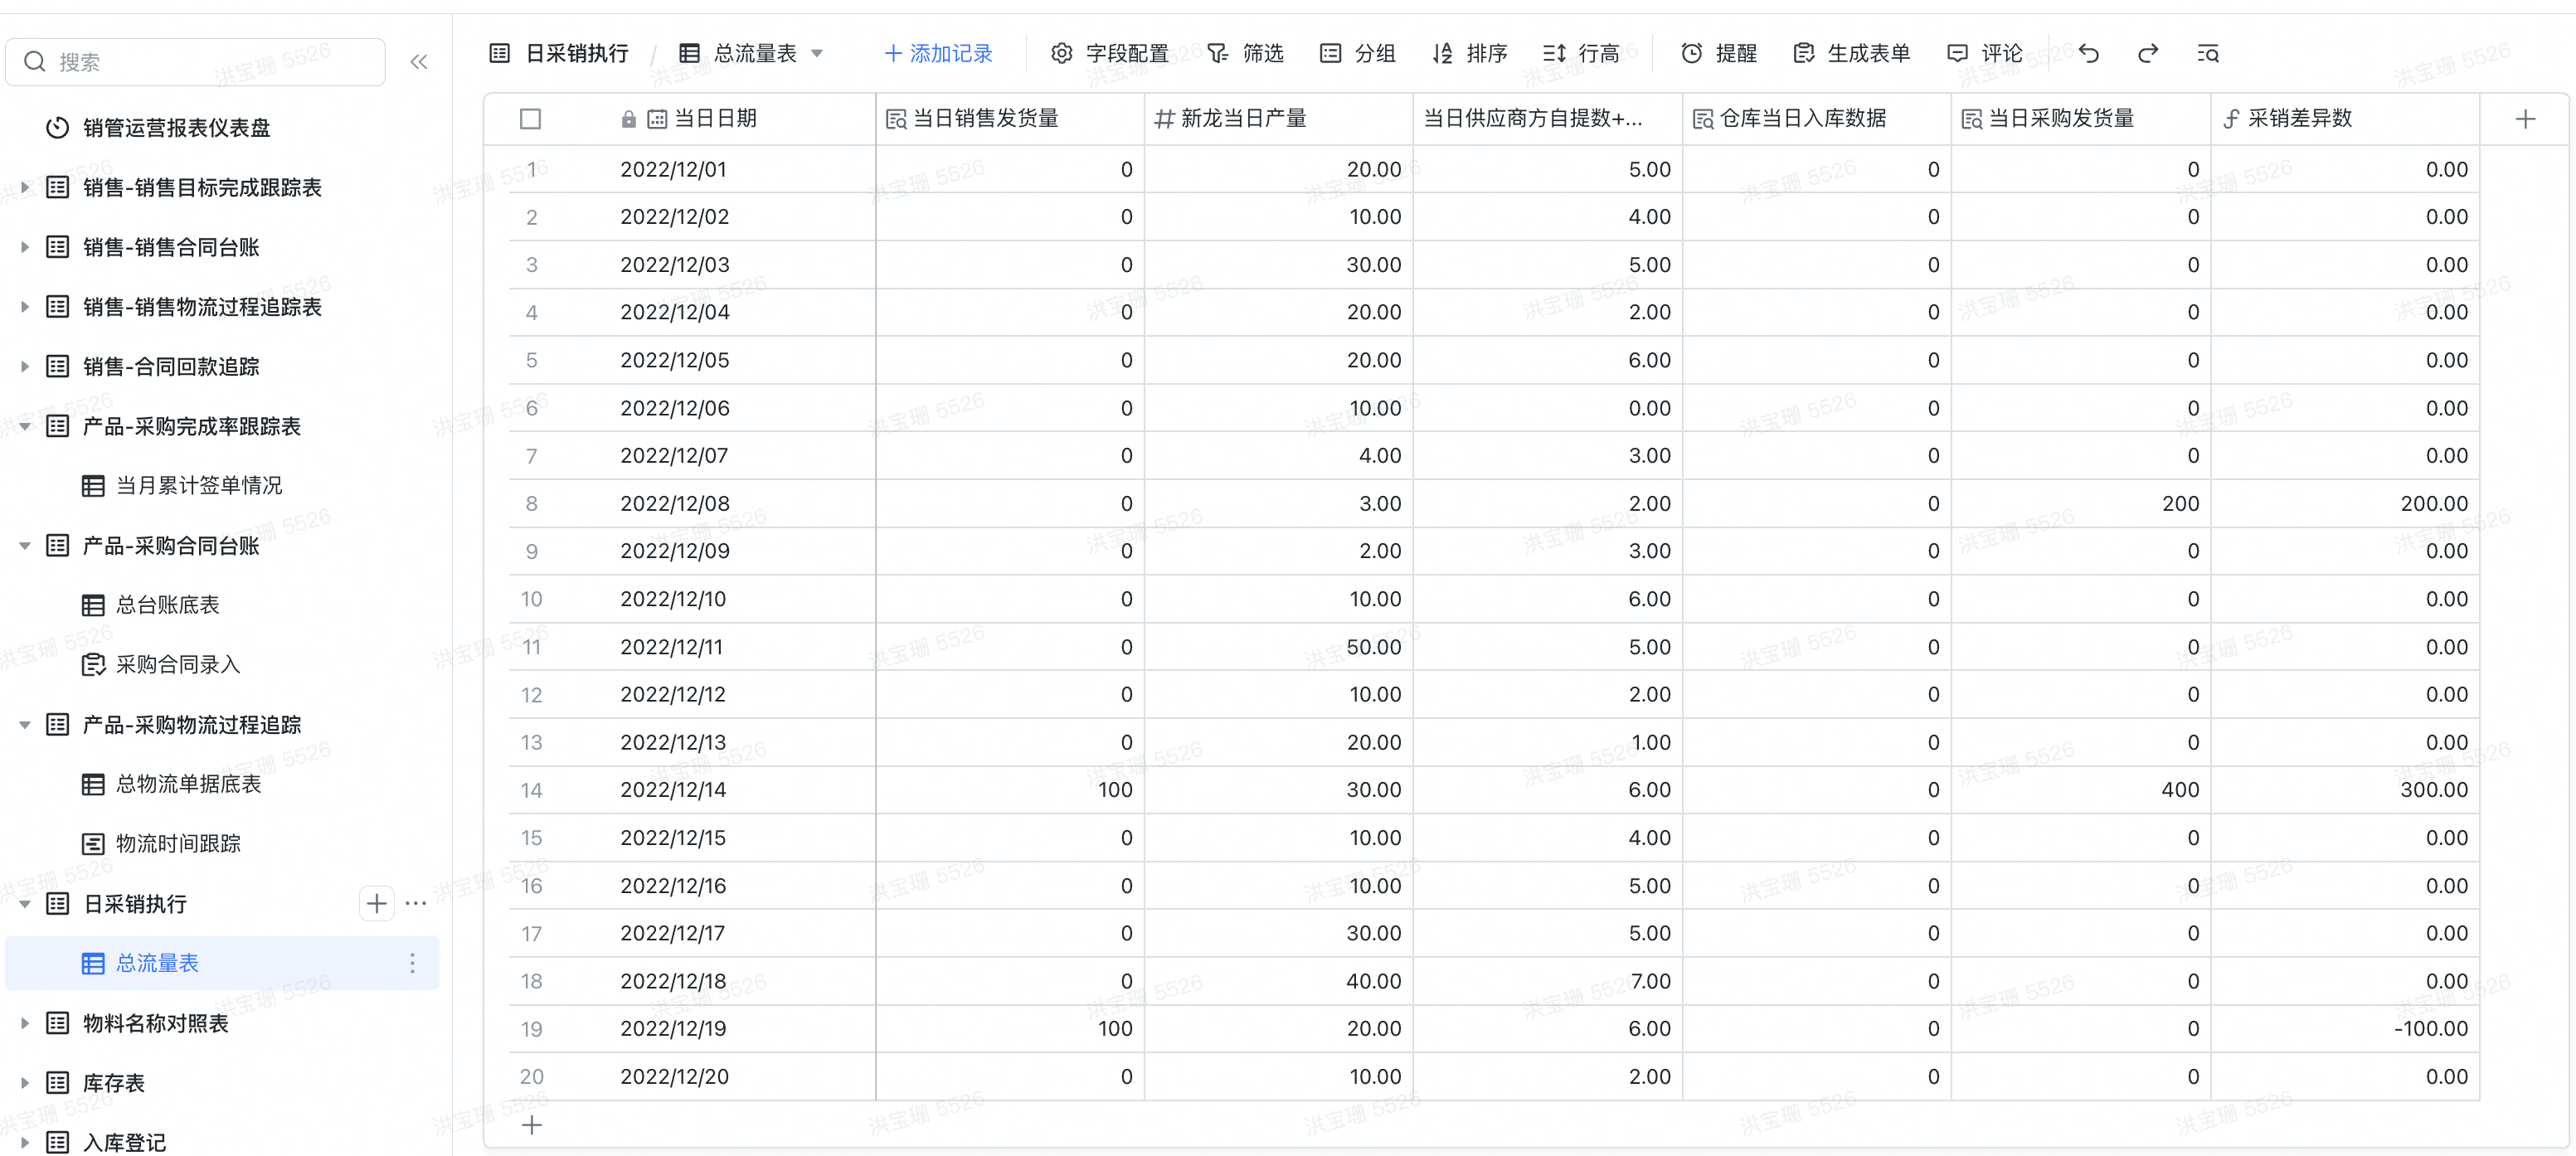Expand 销售-销售合同台账 tree node
The width and height of the screenshot is (2576, 1156).
coord(25,247)
